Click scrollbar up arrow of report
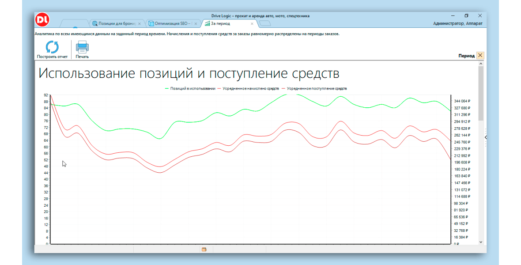The height and width of the screenshot is (265, 521). [x=481, y=64]
